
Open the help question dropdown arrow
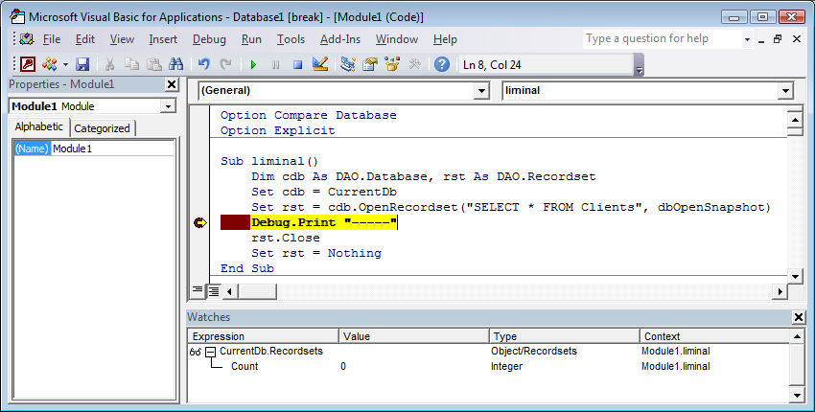click(x=747, y=39)
